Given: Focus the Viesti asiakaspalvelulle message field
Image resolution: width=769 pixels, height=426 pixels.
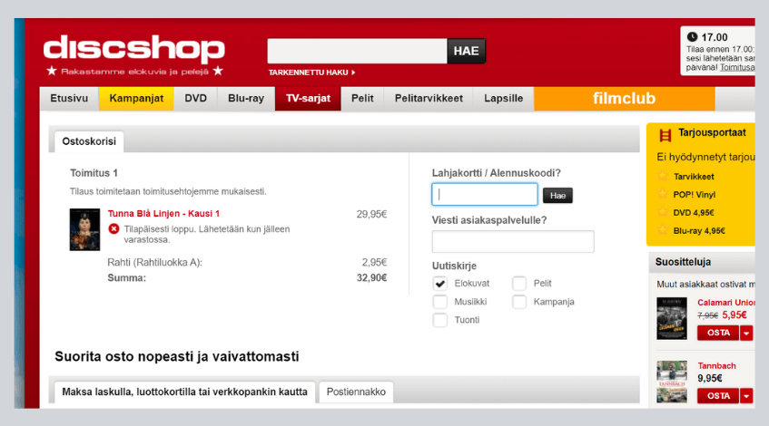Looking at the screenshot, I should pos(513,241).
